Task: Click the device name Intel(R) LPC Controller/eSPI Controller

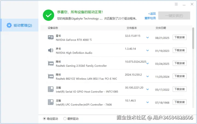Action: coord(84,105)
